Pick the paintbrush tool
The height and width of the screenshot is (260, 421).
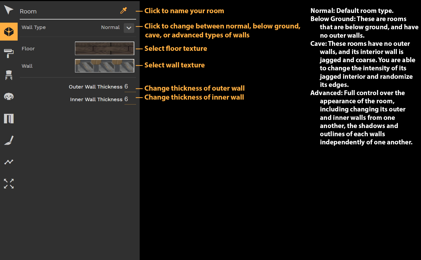[9, 140]
